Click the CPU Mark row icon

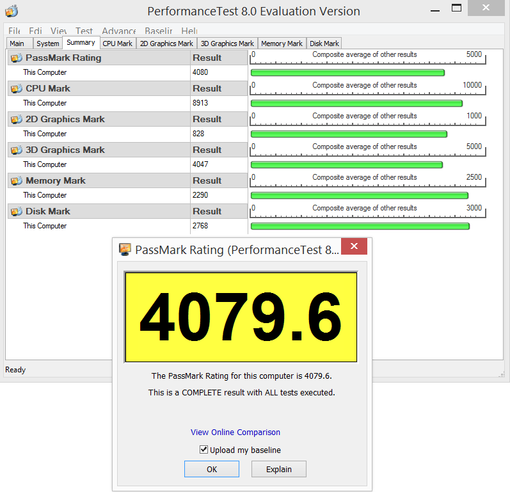[16, 88]
